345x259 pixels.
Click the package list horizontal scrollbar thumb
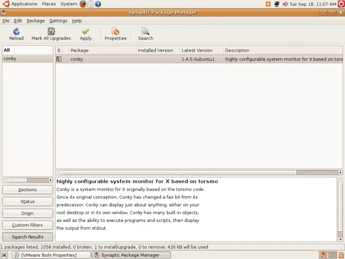click(x=179, y=172)
